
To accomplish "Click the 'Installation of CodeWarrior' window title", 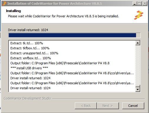I will pos(54,4).
